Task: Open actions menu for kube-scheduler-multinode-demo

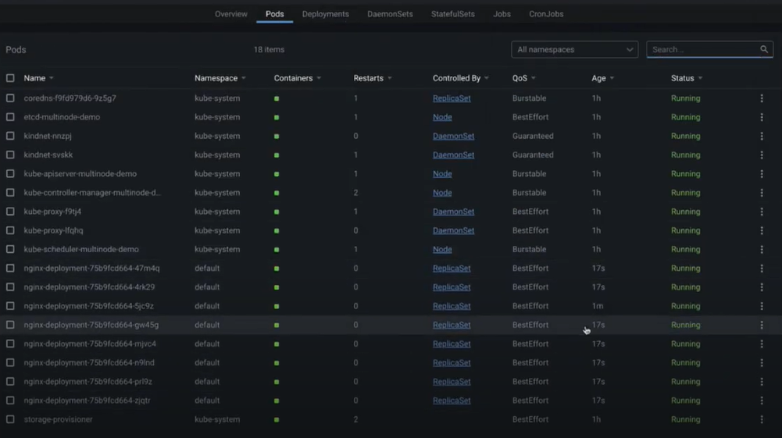Action: pos(762,250)
